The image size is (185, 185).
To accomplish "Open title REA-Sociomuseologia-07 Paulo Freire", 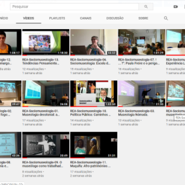I will (139, 62).
